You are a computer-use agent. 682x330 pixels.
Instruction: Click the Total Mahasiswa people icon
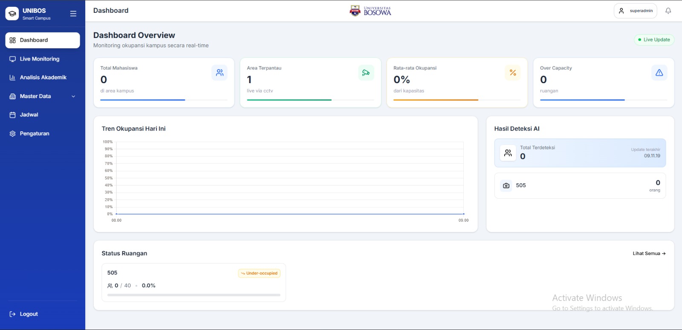[x=220, y=72]
